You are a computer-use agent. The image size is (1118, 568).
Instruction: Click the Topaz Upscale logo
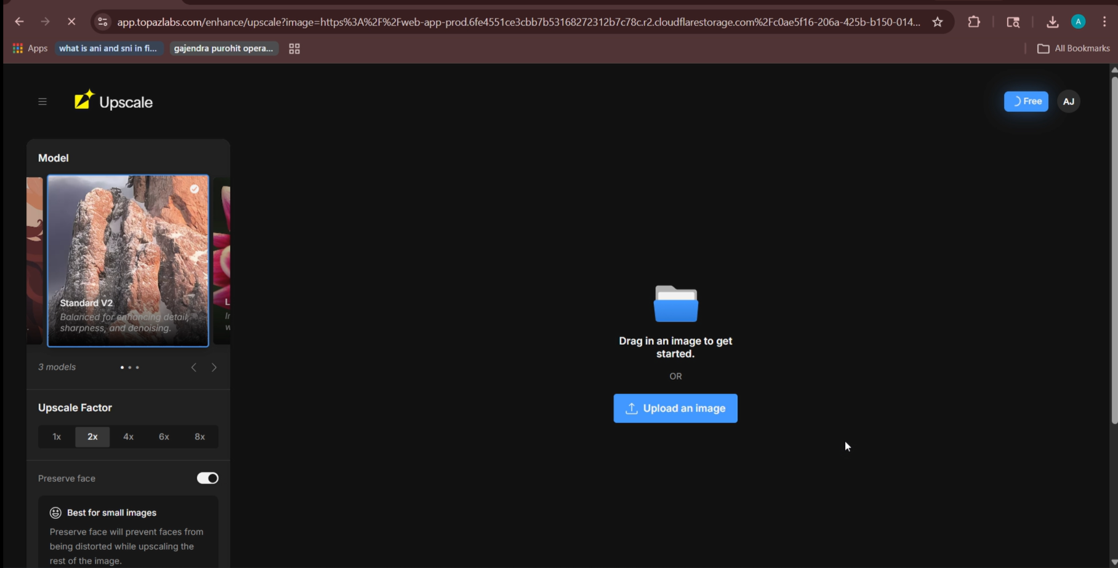tap(113, 101)
